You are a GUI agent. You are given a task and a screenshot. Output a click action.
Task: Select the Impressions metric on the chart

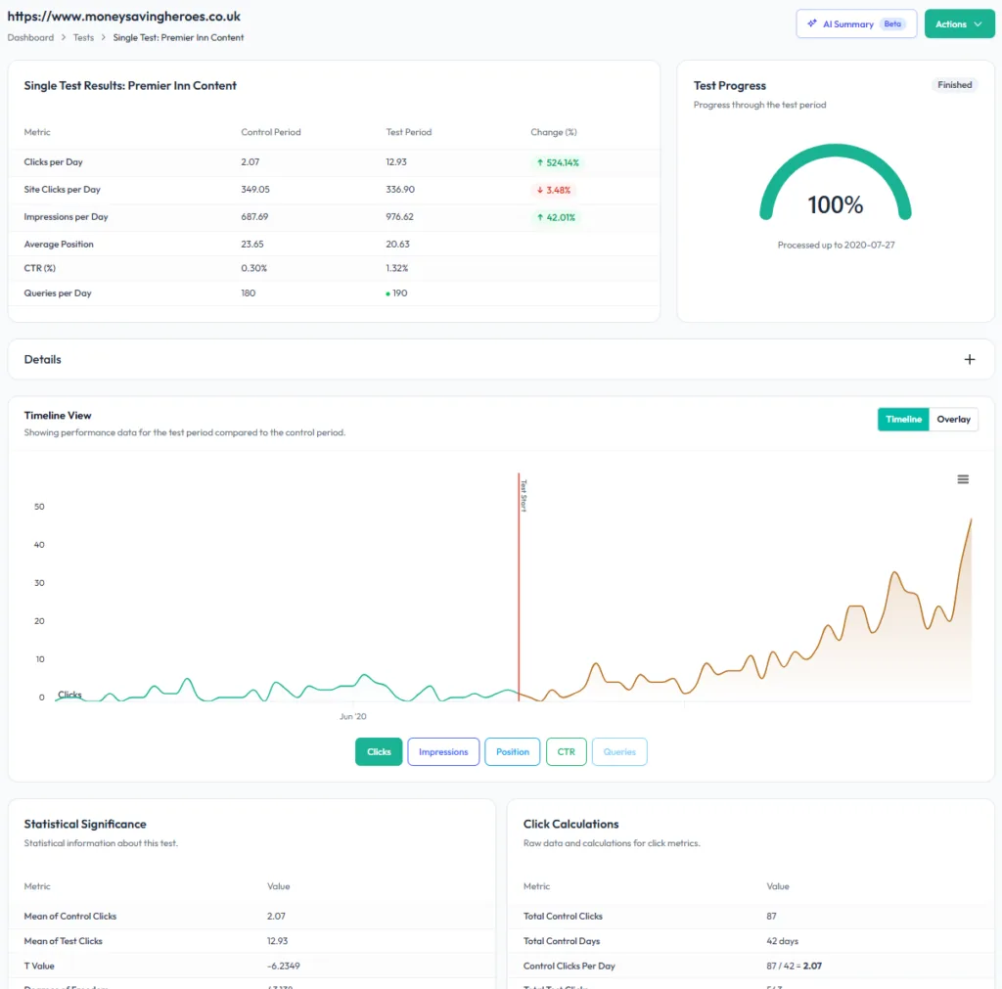[x=443, y=751]
